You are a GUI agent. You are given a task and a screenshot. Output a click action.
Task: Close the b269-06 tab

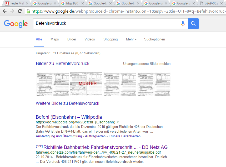click(222, 3)
